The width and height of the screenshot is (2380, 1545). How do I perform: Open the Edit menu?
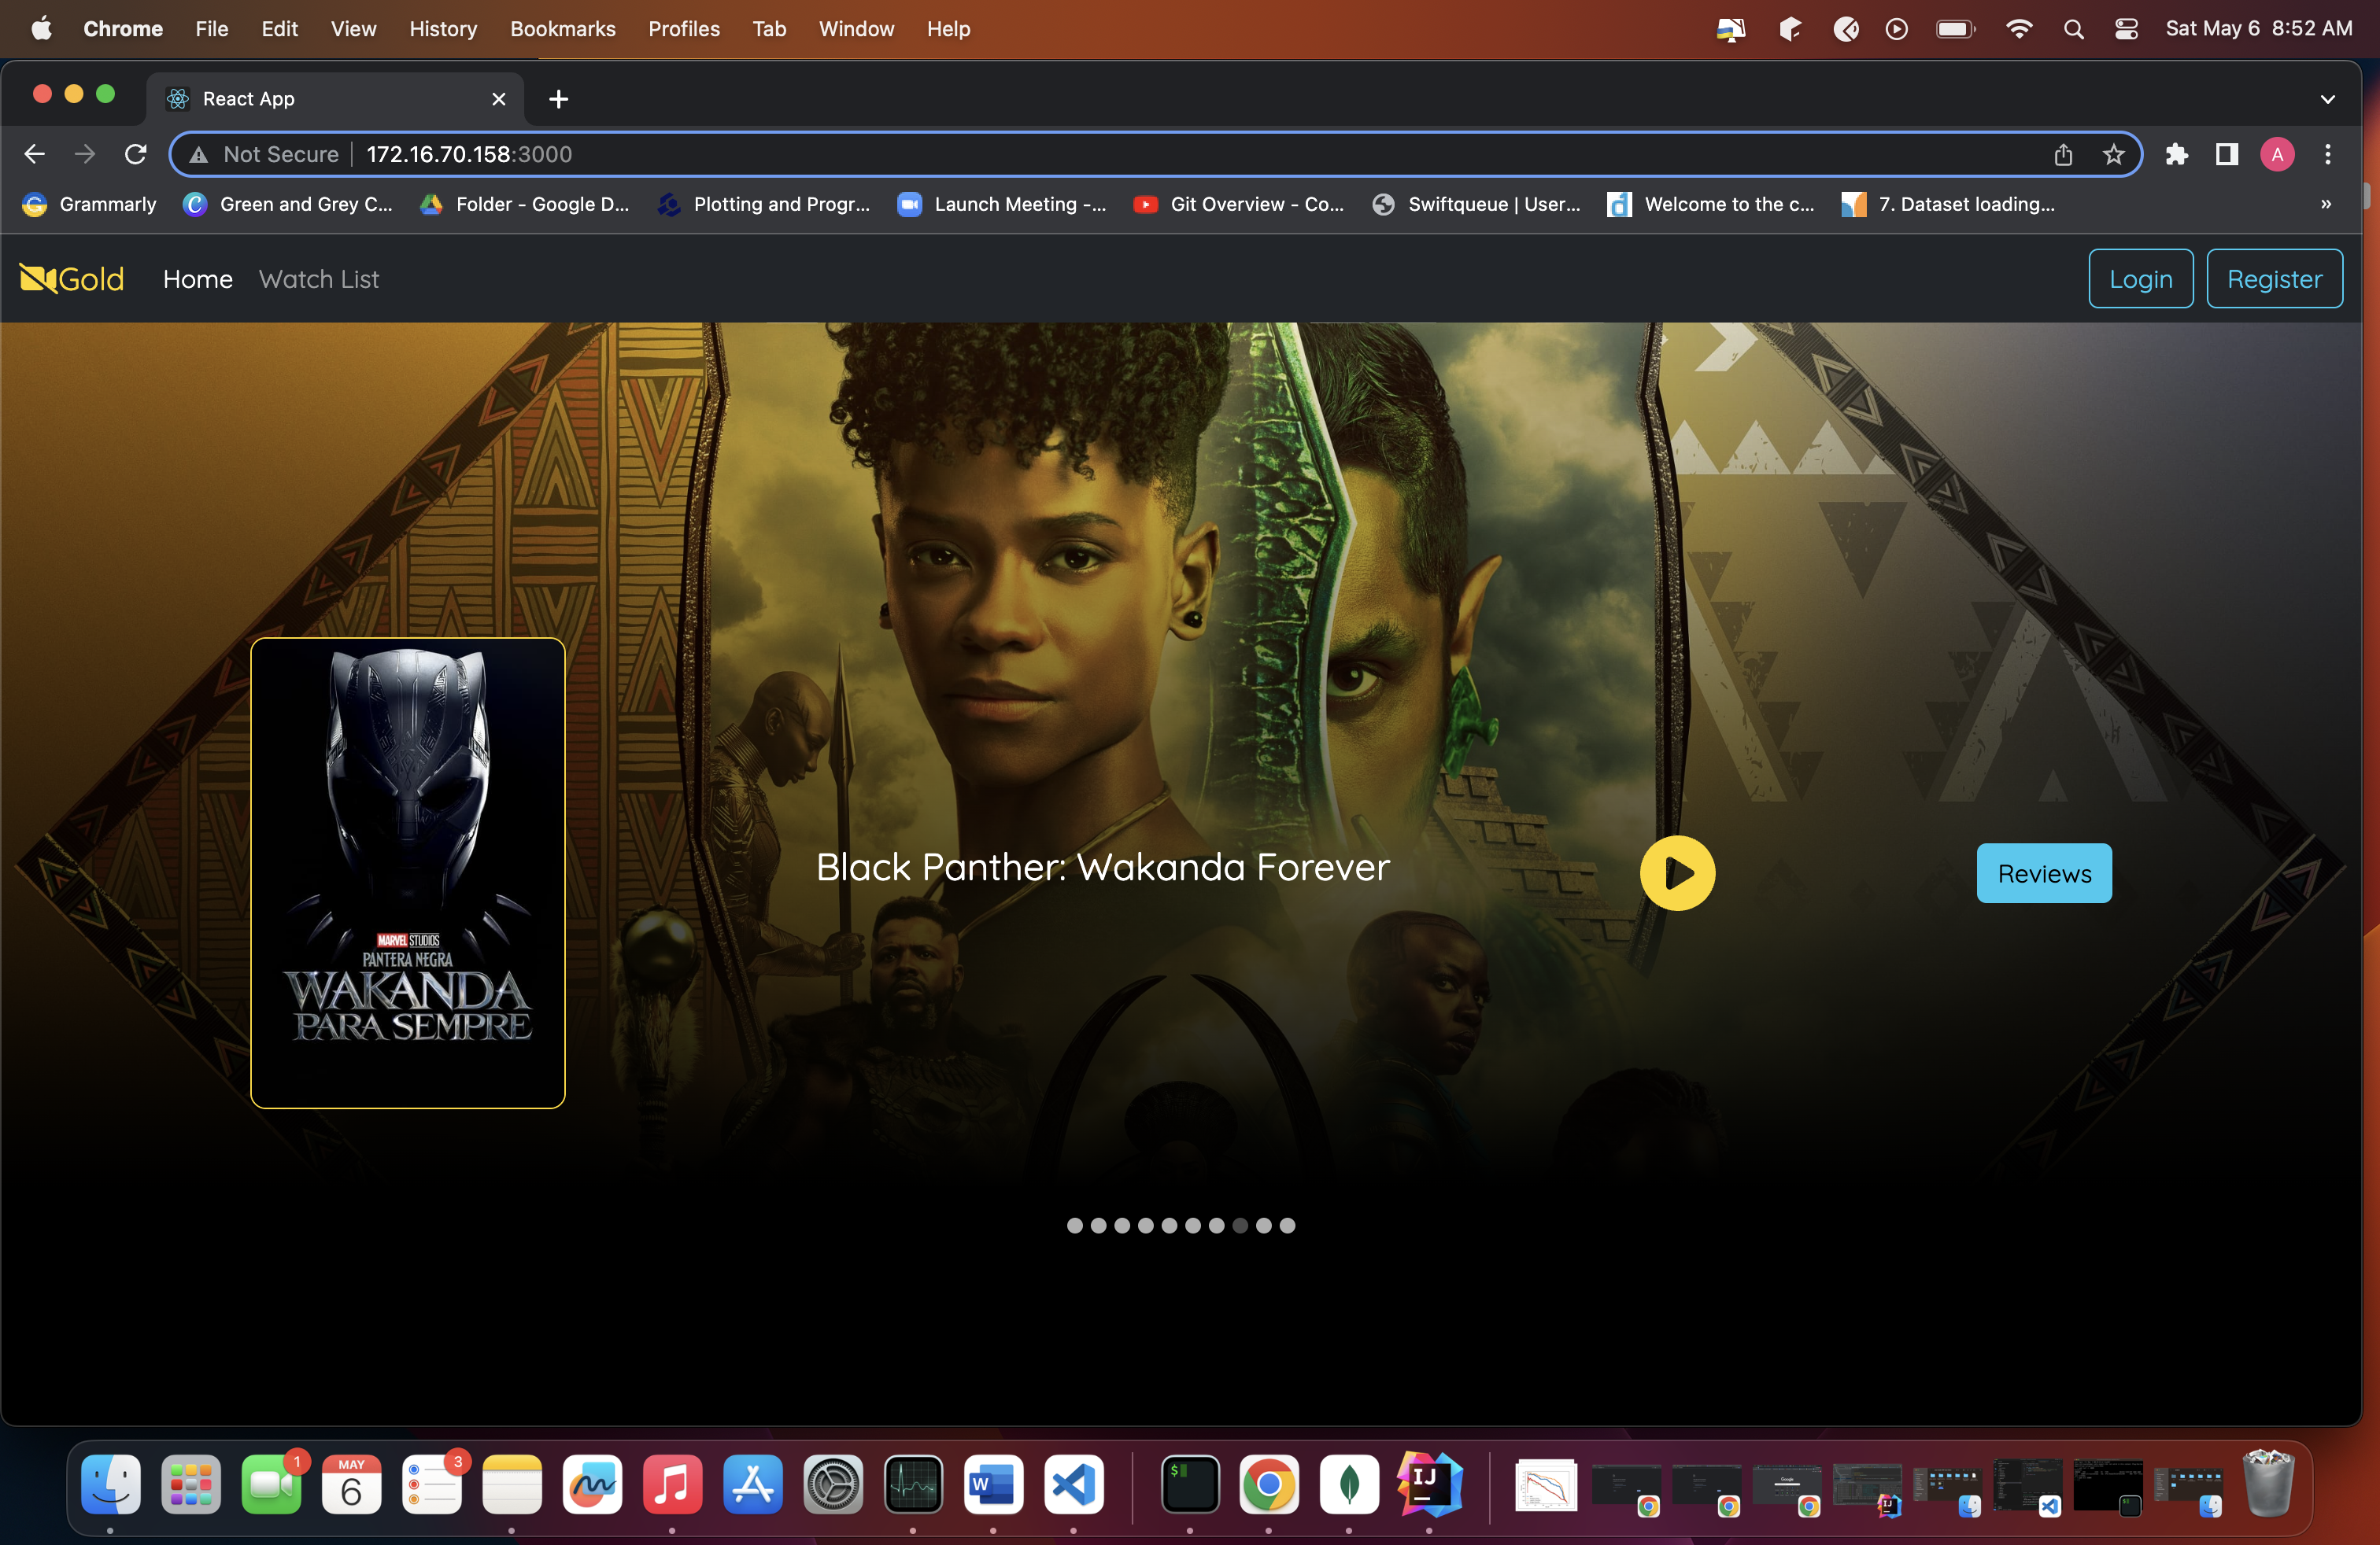click(x=280, y=29)
